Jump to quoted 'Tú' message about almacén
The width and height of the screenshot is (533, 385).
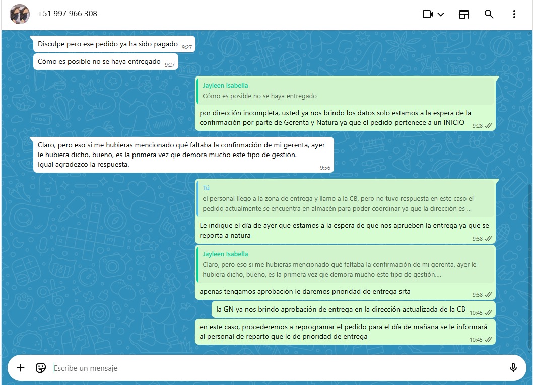pyautogui.click(x=345, y=199)
